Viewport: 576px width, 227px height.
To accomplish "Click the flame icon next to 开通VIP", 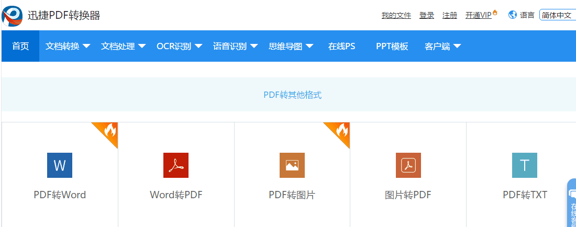I will [x=495, y=13].
